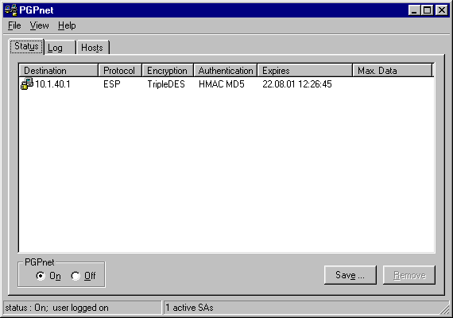Click the PGPnet title bar application icon
453x318 pixels.
[11, 10]
